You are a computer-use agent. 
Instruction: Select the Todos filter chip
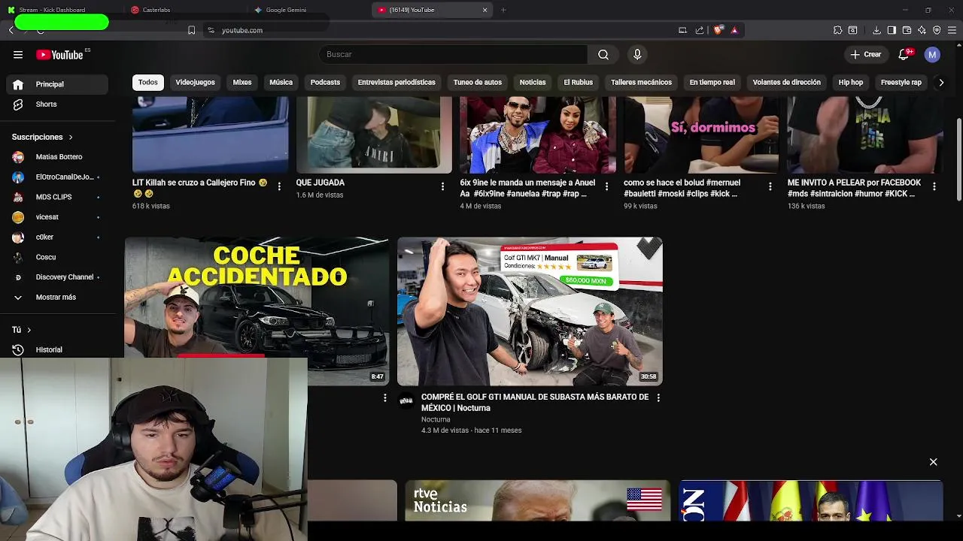(x=148, y=82)
